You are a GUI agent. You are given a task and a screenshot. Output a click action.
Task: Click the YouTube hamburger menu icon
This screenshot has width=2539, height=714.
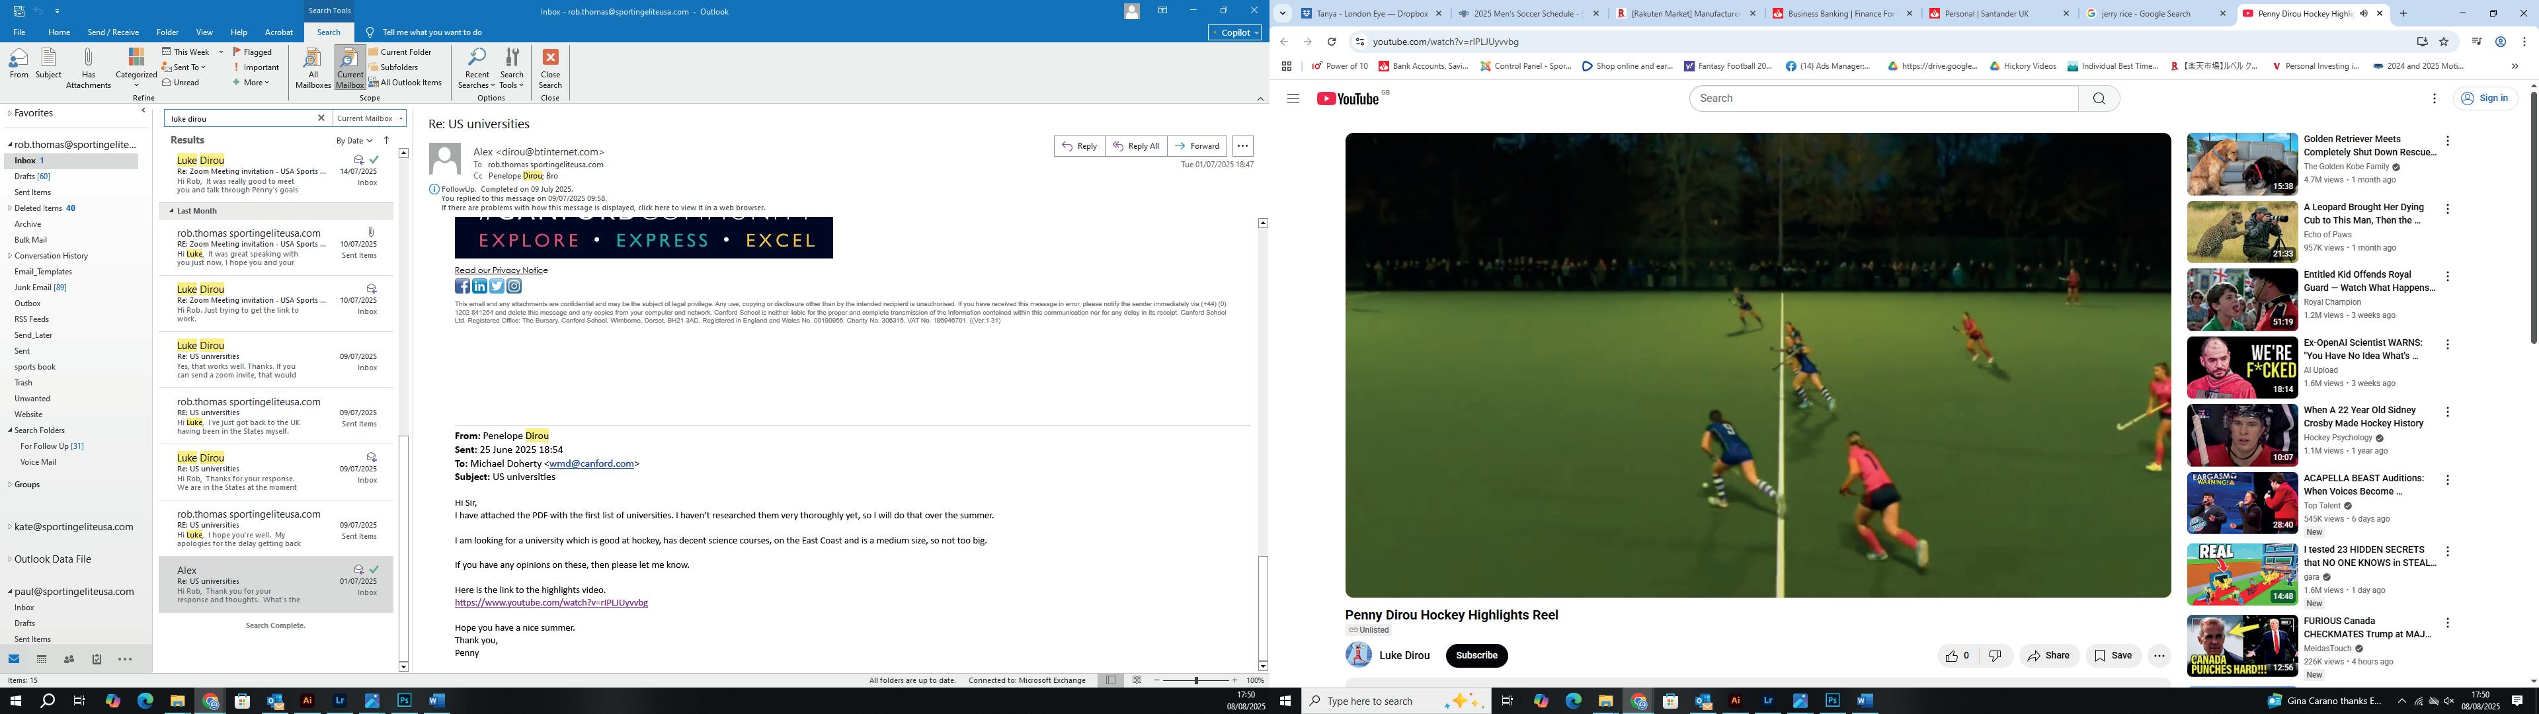click(1293, 99)
